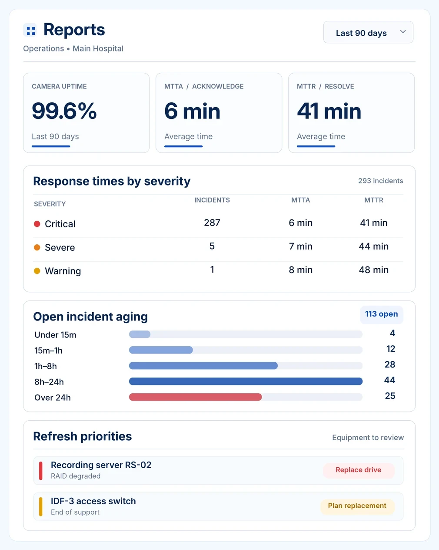Screen dimensions: 439x550
Task: Click the MTTA column header
Action: click(301, 200)
